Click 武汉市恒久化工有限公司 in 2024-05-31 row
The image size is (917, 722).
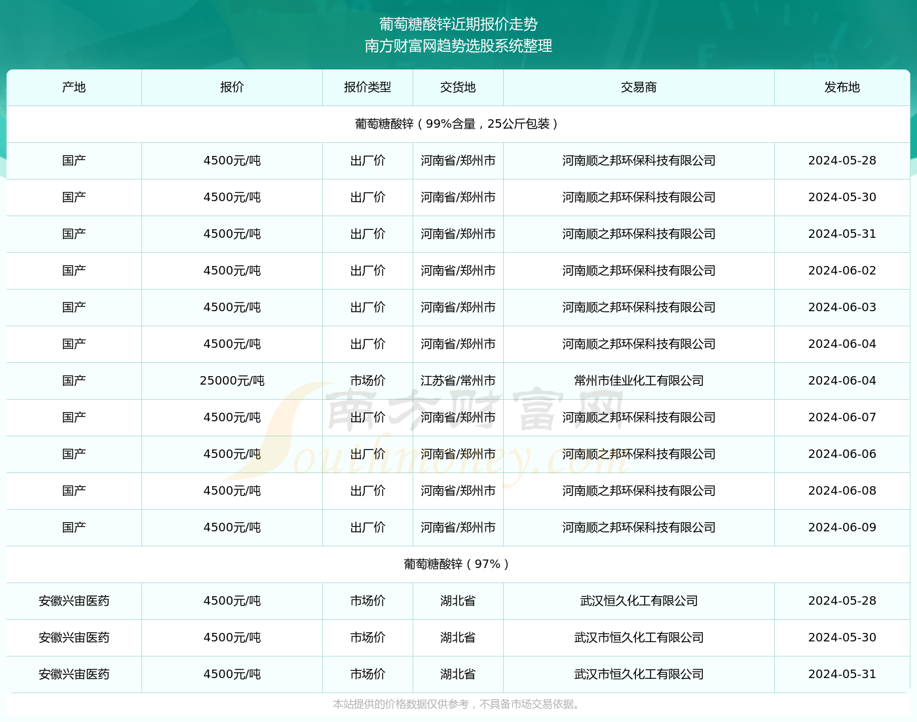click(639, 674)
